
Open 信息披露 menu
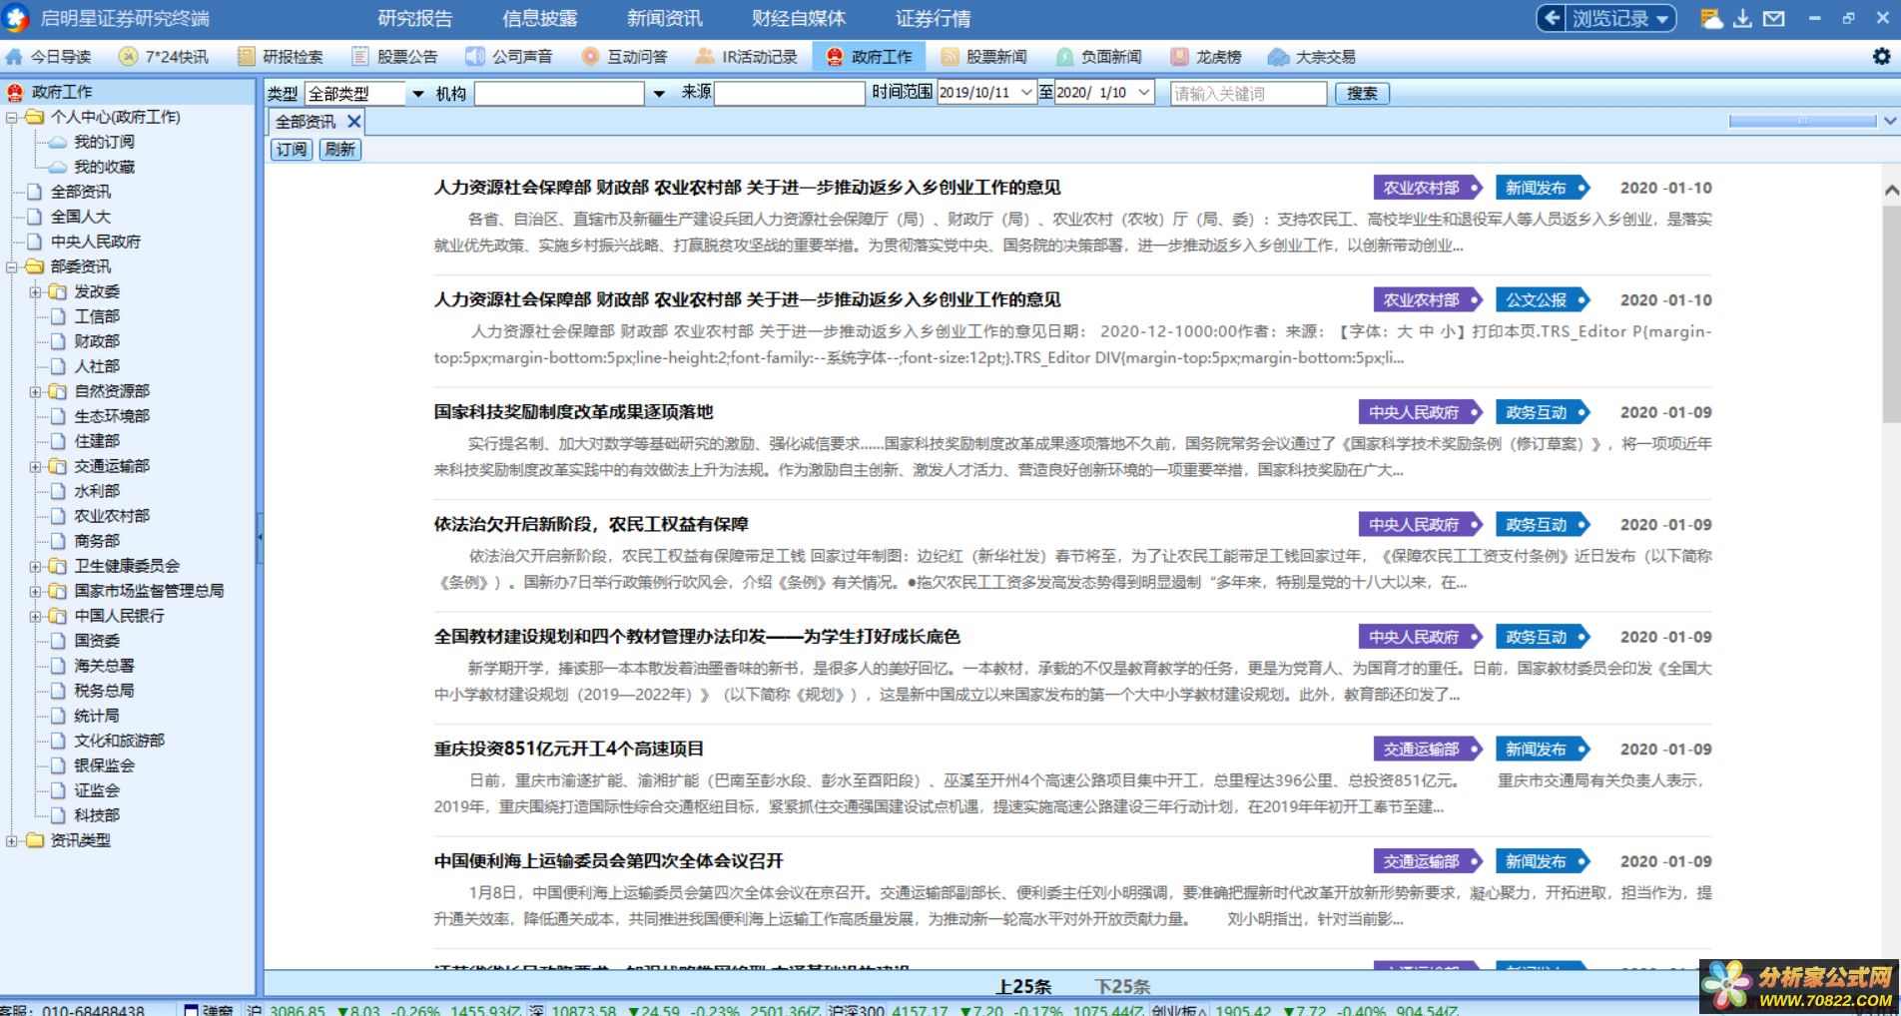pos(540,18)
